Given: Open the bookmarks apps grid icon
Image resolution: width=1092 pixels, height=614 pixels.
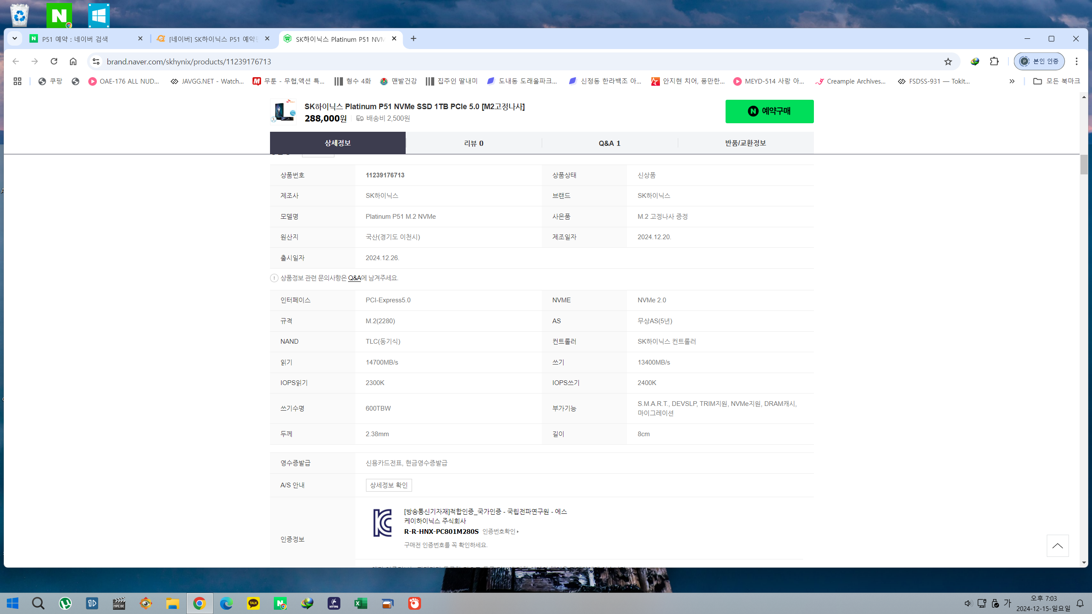Looking at the screenshot, I should [x=17, y=81].
